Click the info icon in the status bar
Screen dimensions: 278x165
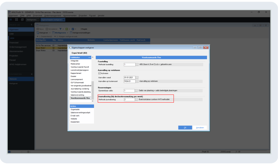[x=9, y=152]
